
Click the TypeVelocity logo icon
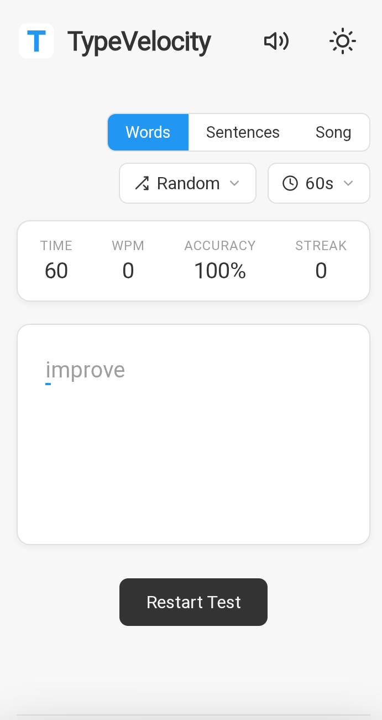[36, 41]
